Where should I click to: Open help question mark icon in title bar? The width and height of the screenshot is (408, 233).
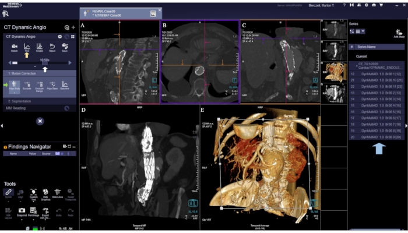click(344, 5)
